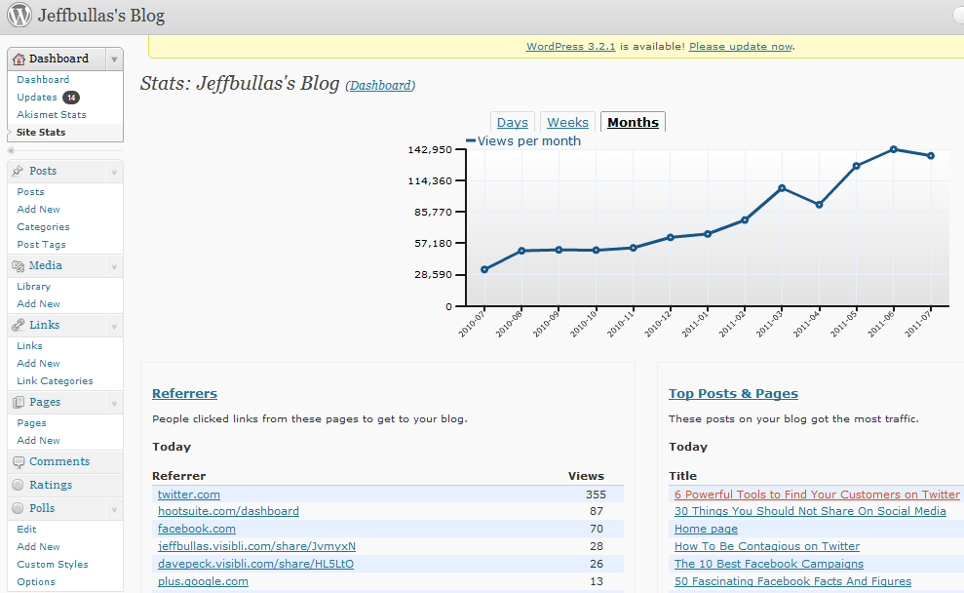Open Ratings sidebar section
The image size is (964, 593).
click(x=51, y=485)
